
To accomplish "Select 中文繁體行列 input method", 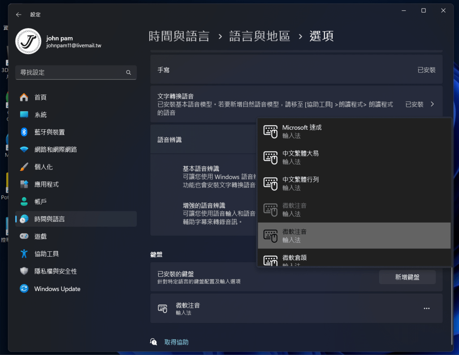I will click(x=354, y=184).
